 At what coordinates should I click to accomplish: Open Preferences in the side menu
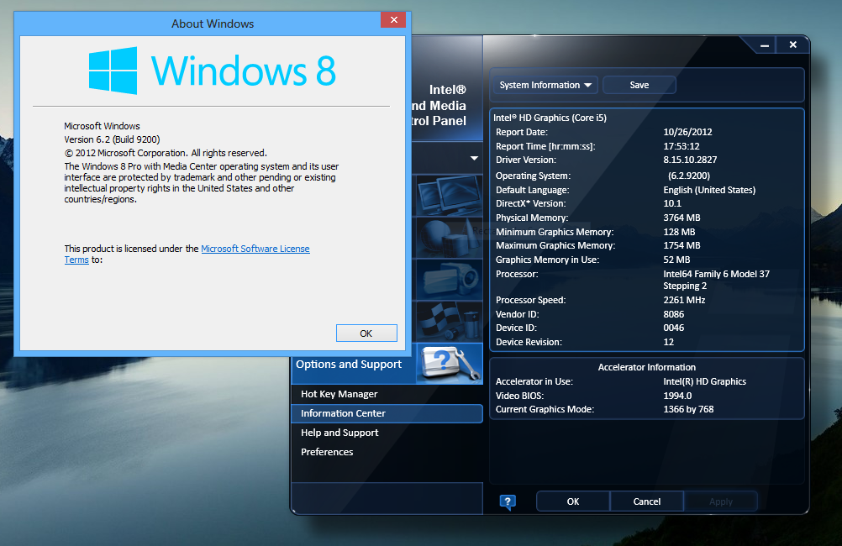pyautogui.click(x=327, y=452)
